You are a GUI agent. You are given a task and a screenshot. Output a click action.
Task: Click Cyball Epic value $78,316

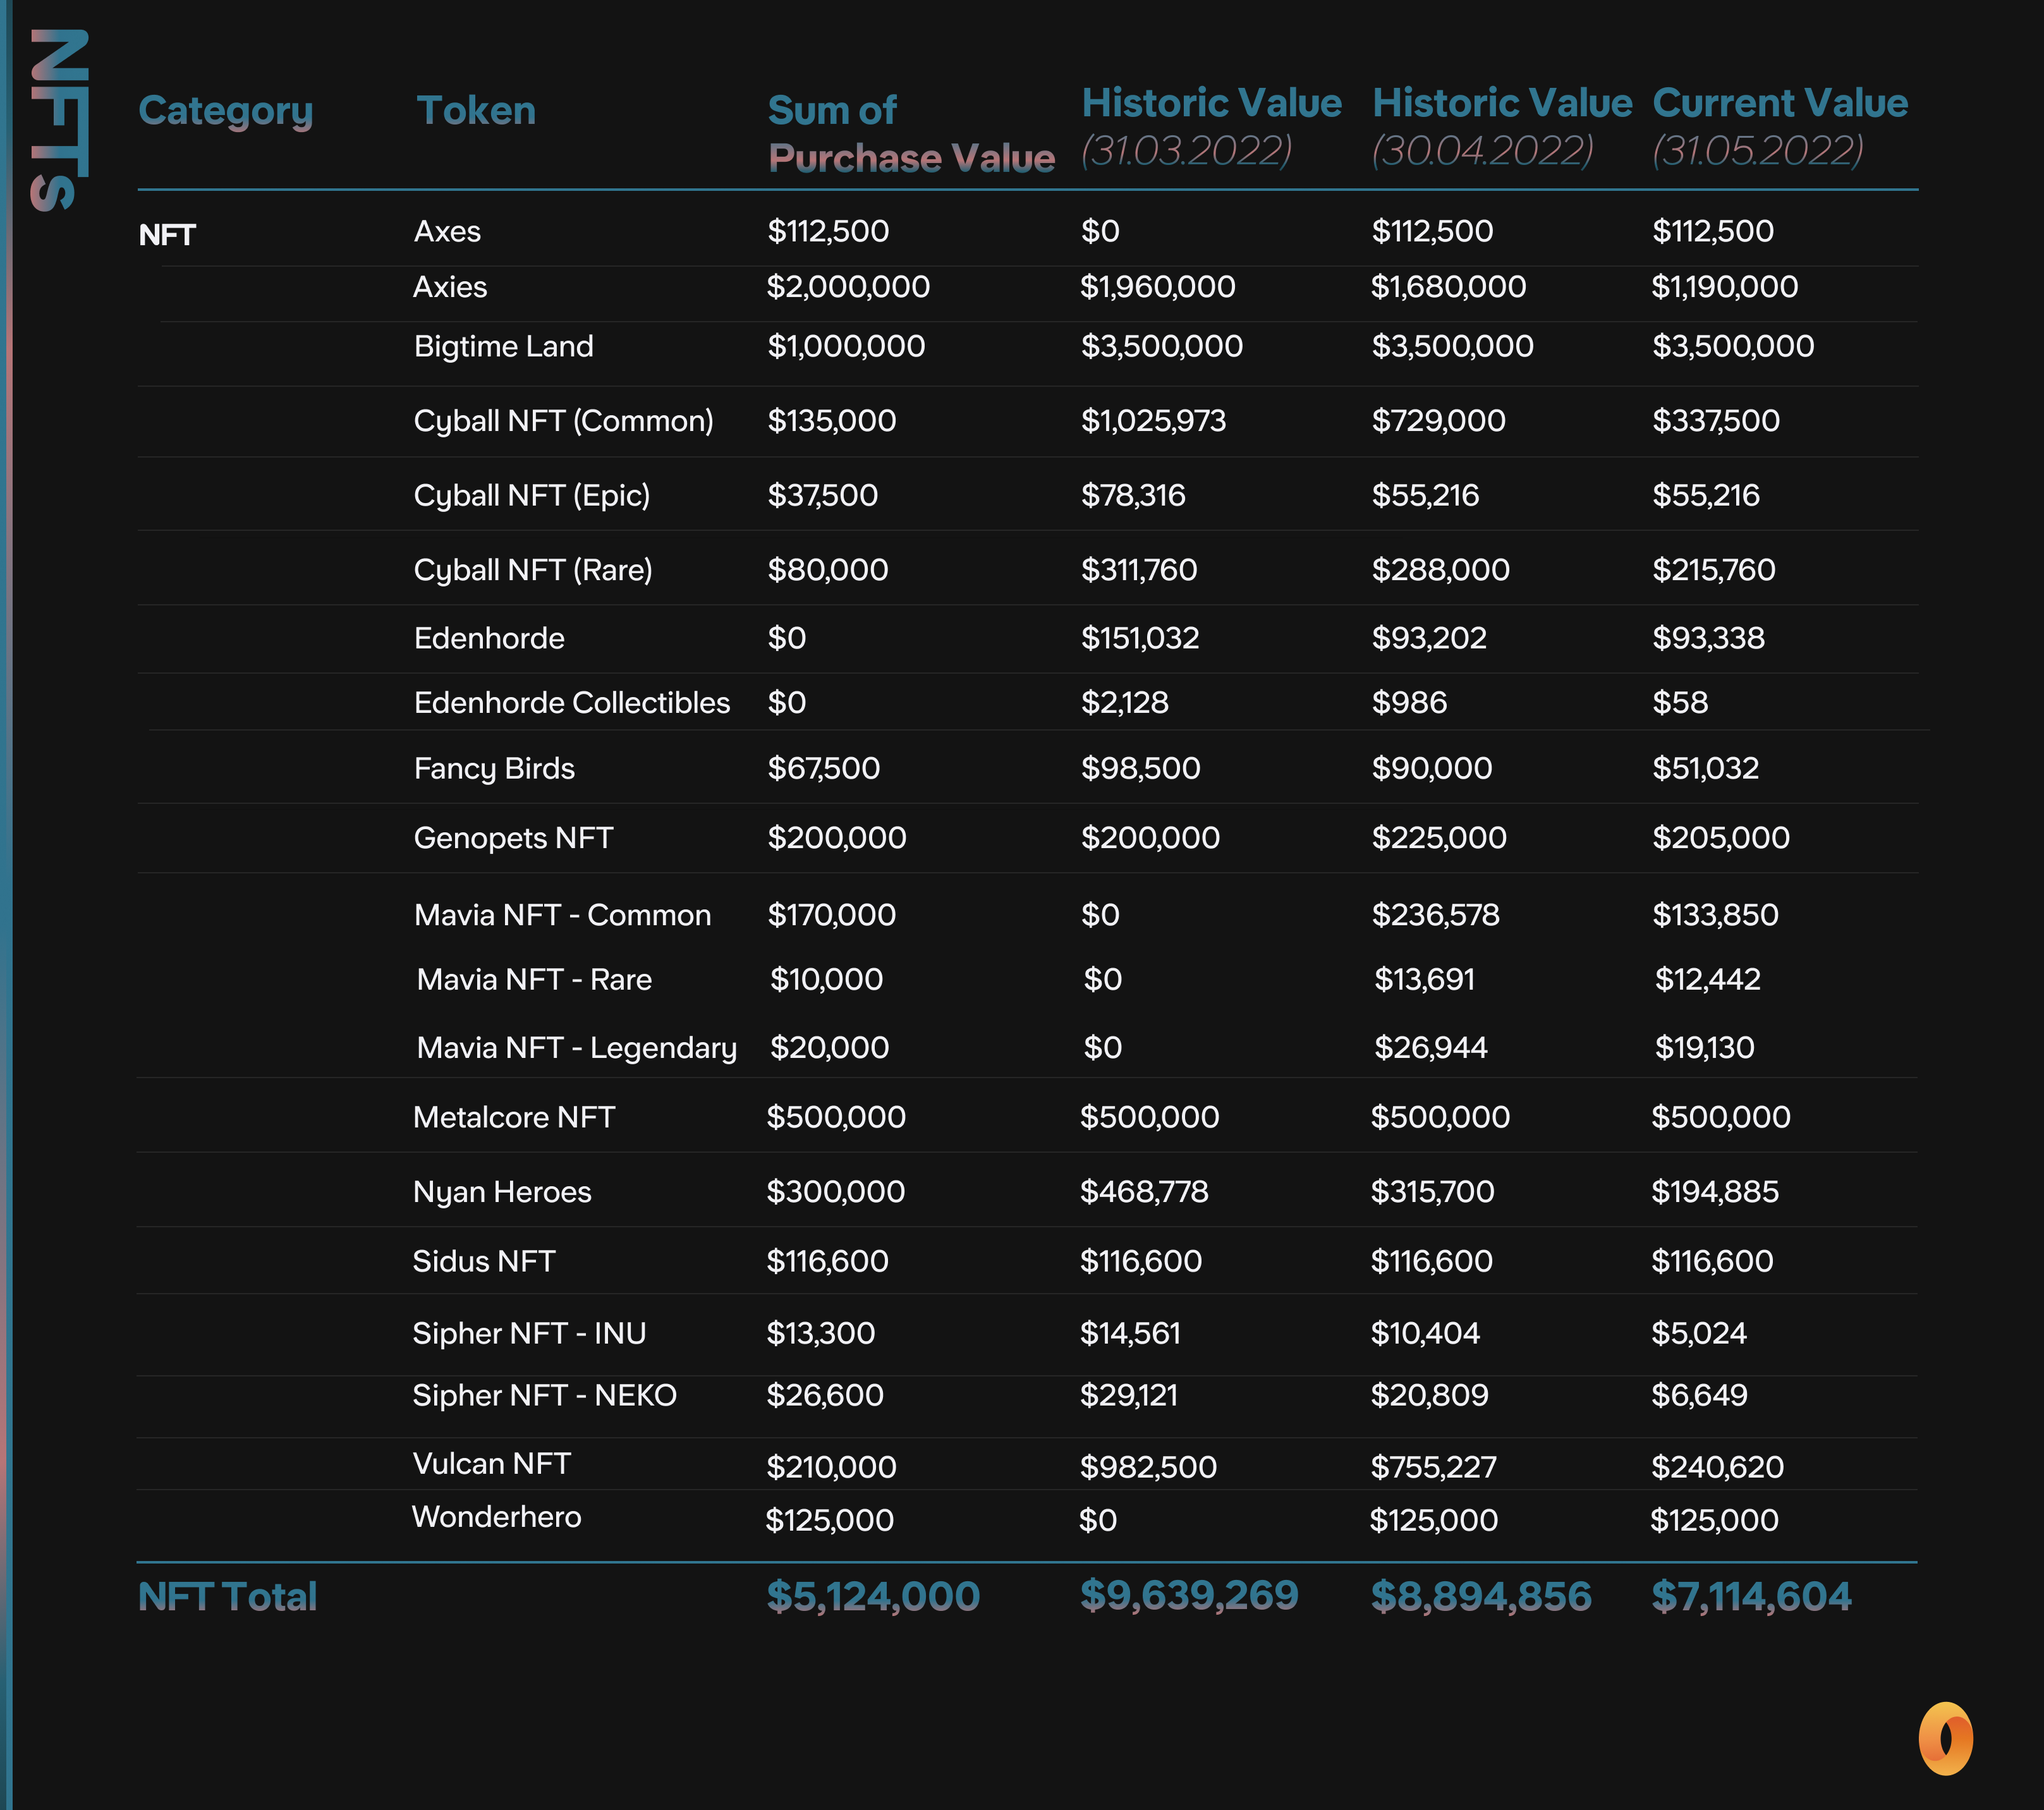coord(1133,496)
